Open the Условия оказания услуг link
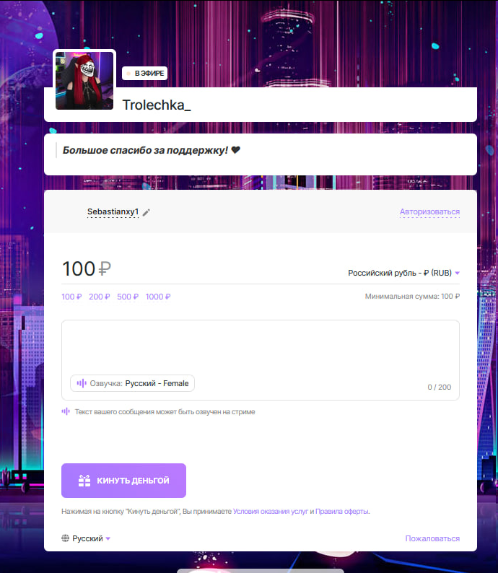 [271, 511]
